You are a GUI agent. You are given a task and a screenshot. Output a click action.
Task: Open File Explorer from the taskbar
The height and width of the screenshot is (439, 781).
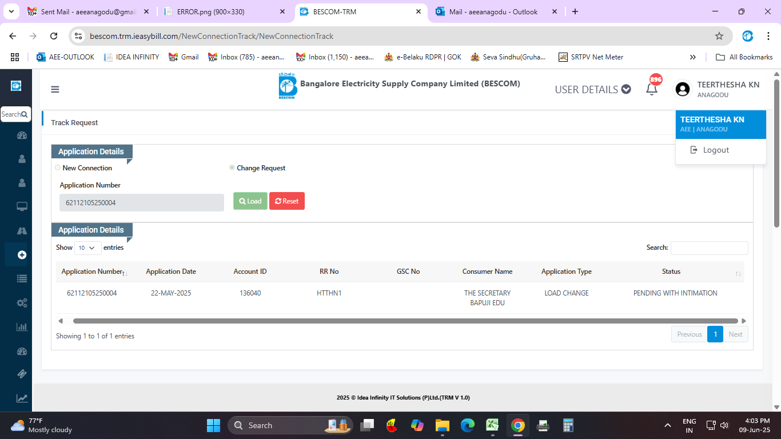(x=443, y=425)
